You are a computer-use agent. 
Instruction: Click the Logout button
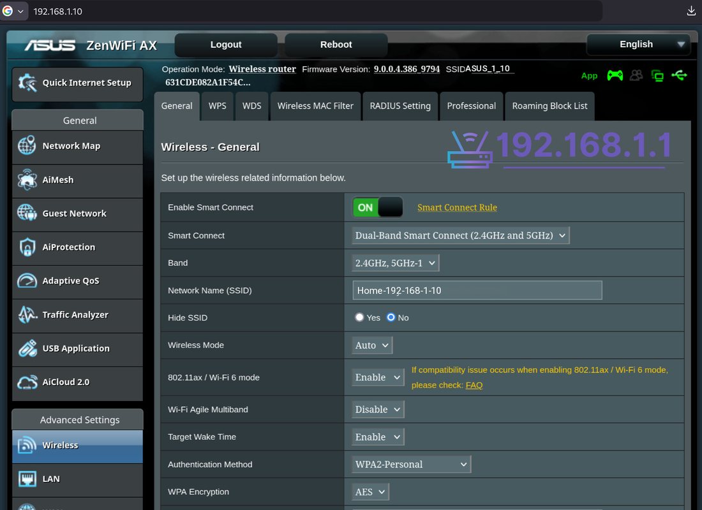[226, 45]
